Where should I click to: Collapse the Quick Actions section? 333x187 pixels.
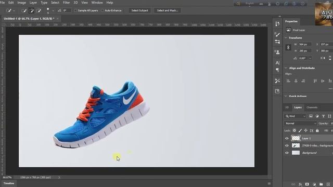[286, 96]
